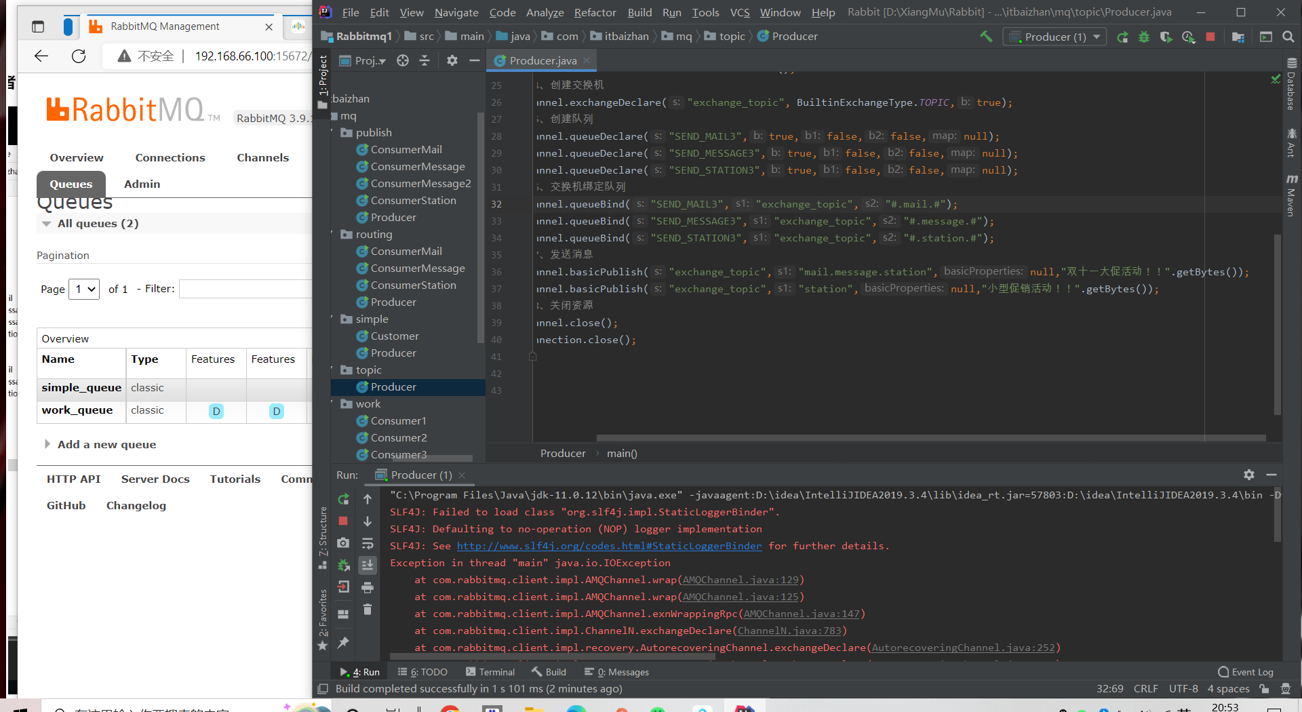Open the Proj. view dropdown
1302x712 pixels.
(363, 60)
